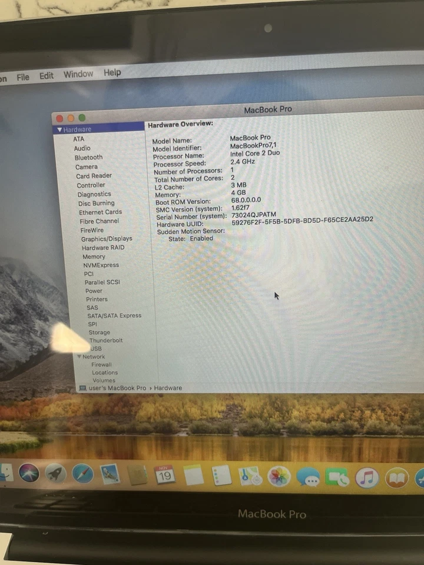The height and width of the screenshot is (565, 424).
Task: Collapse the Network category triangle
Action: coord(79,357)
